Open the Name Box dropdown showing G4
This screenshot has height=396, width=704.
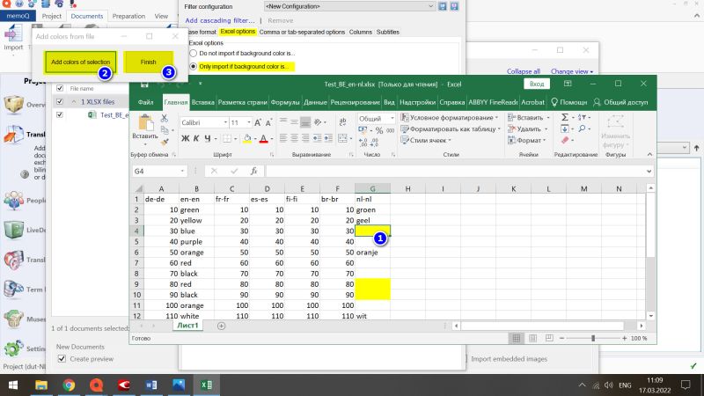click(x=182, y=171)
